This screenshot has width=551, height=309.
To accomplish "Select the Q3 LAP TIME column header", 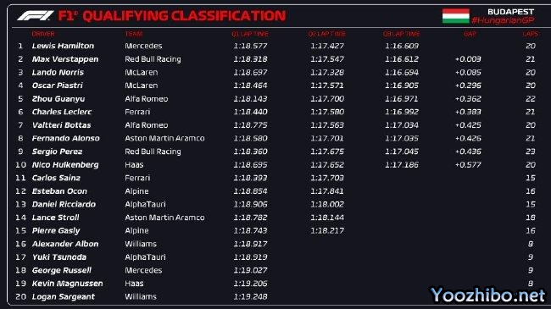I will tap(401, 34).
